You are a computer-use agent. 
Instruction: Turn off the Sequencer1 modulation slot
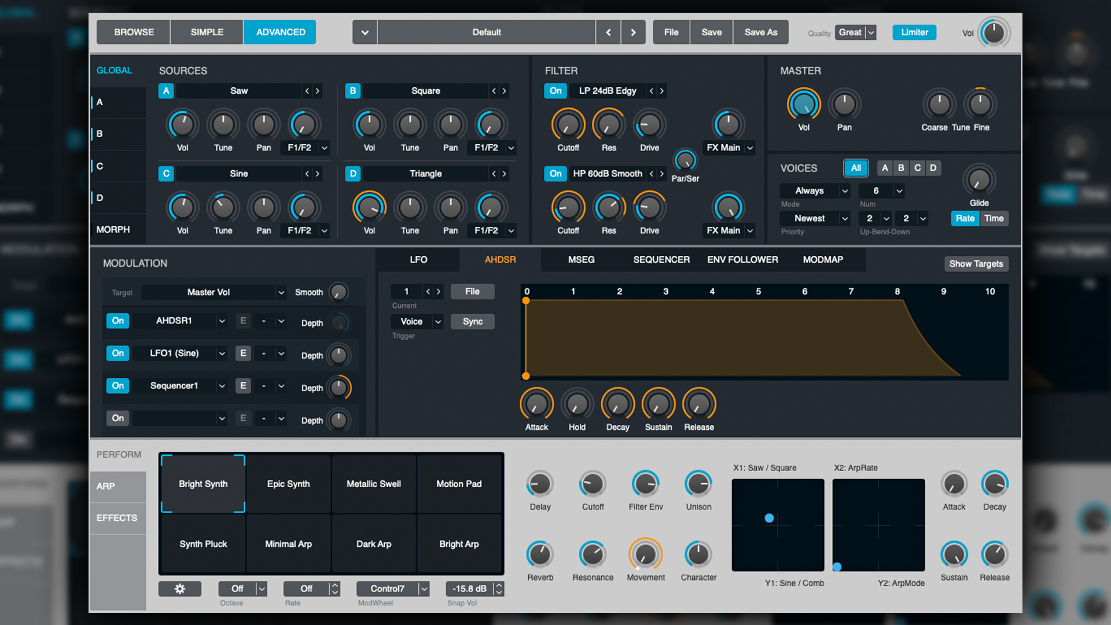tap(117, 385)
